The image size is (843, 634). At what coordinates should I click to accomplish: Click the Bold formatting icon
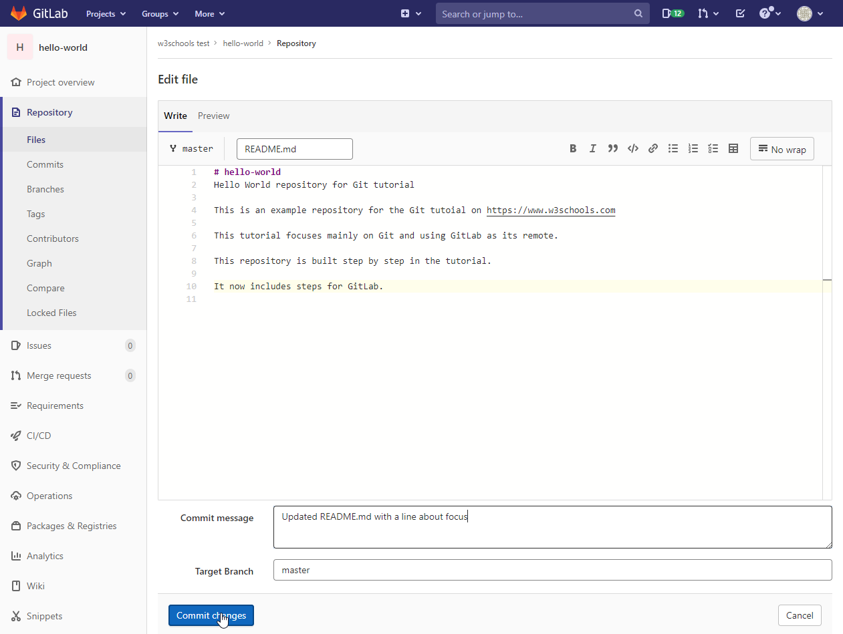573,149
